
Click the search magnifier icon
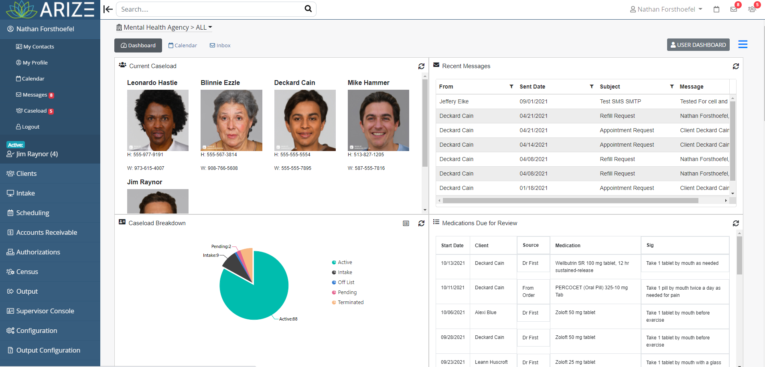[x=308, y=9]
